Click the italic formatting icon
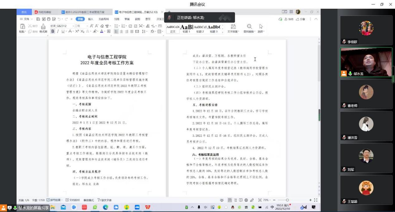395x212 pixels. (58, 31)
